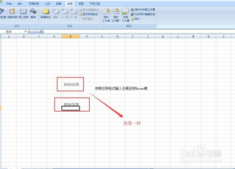Select column L header
The image size is (235, 169).
click(x=178, y=37)
